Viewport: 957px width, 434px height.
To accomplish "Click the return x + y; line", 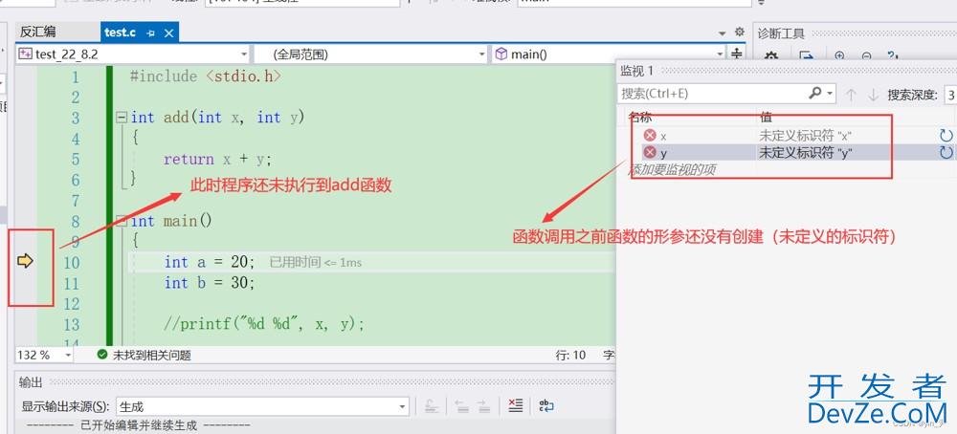I will coord(217,159).
